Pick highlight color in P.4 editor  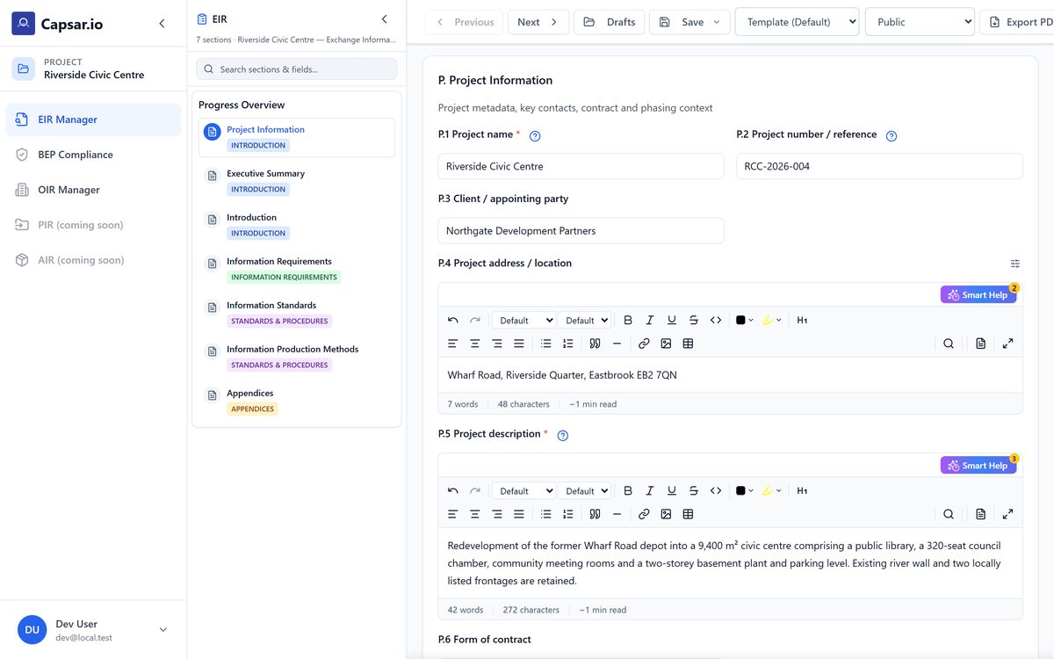(771, 320)
